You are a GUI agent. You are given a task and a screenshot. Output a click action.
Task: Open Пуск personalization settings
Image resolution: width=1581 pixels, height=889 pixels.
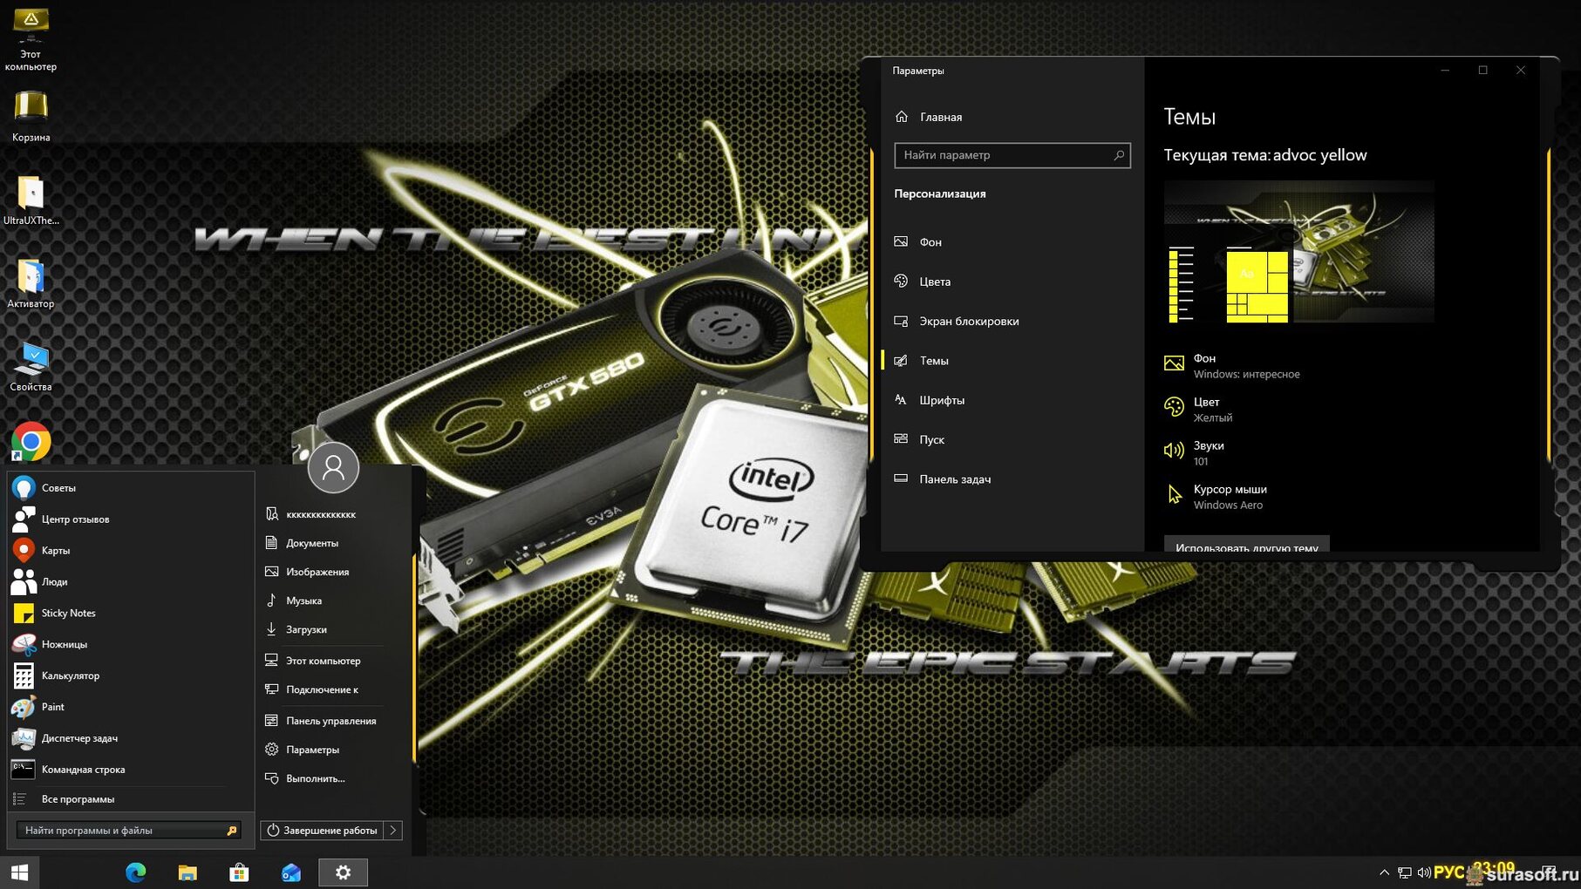pos(1012,439)
